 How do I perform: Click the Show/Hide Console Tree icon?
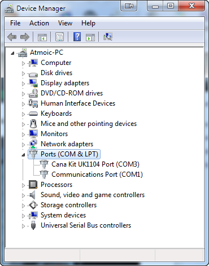(42, 37)
